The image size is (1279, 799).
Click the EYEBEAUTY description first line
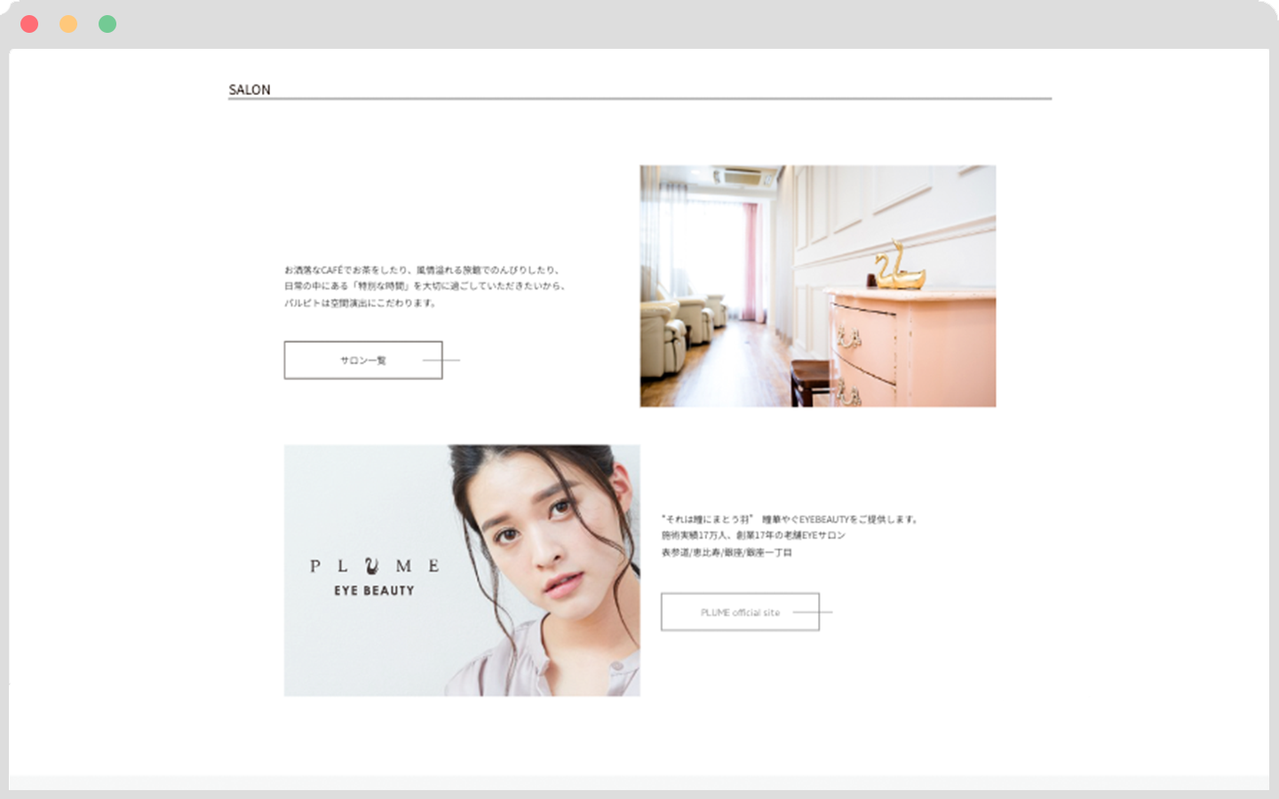tap(789, 519)
